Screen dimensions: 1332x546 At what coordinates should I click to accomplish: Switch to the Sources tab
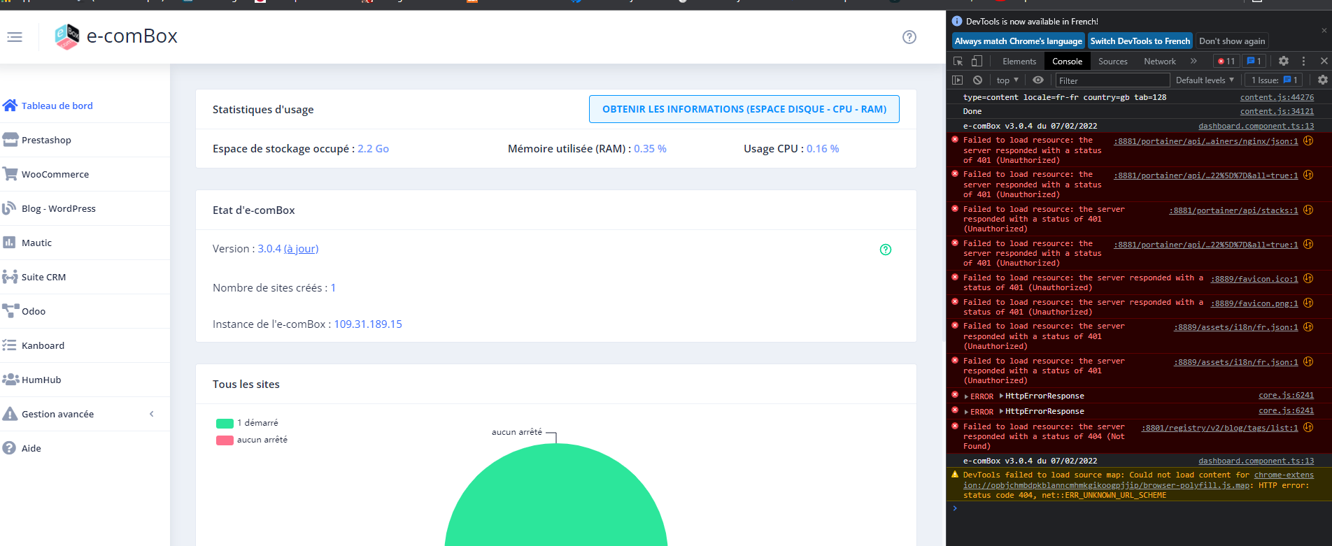(x=1112, y=62)
